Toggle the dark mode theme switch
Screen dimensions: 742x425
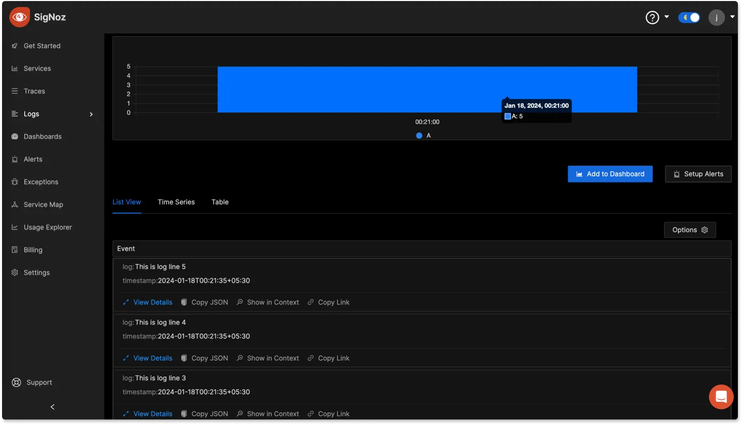tap(689, 18)
